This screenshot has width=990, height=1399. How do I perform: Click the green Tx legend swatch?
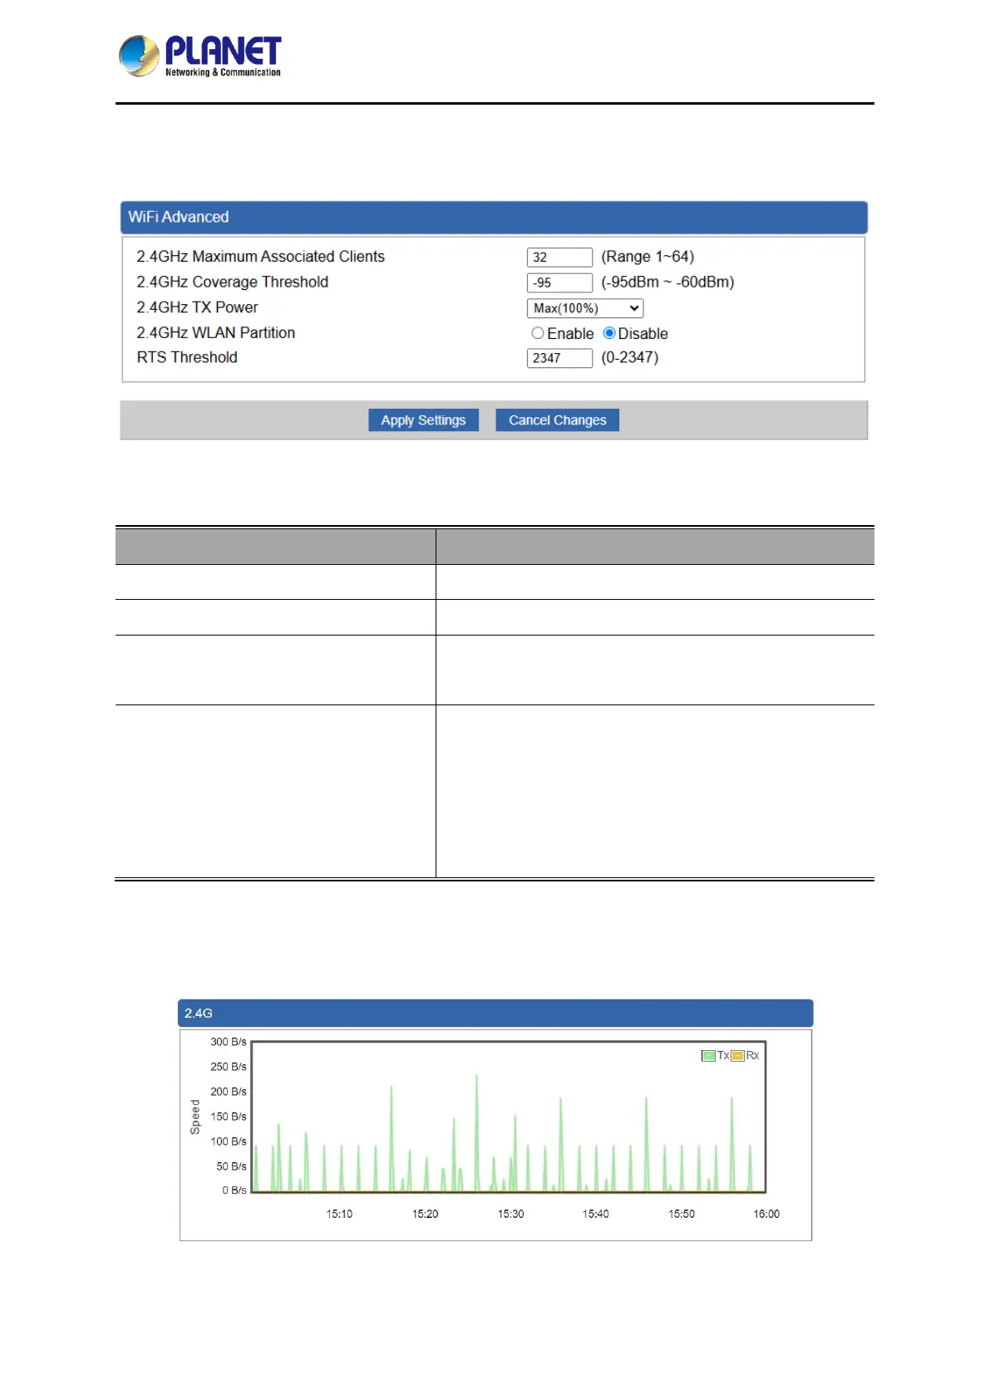pos(708,1056)
